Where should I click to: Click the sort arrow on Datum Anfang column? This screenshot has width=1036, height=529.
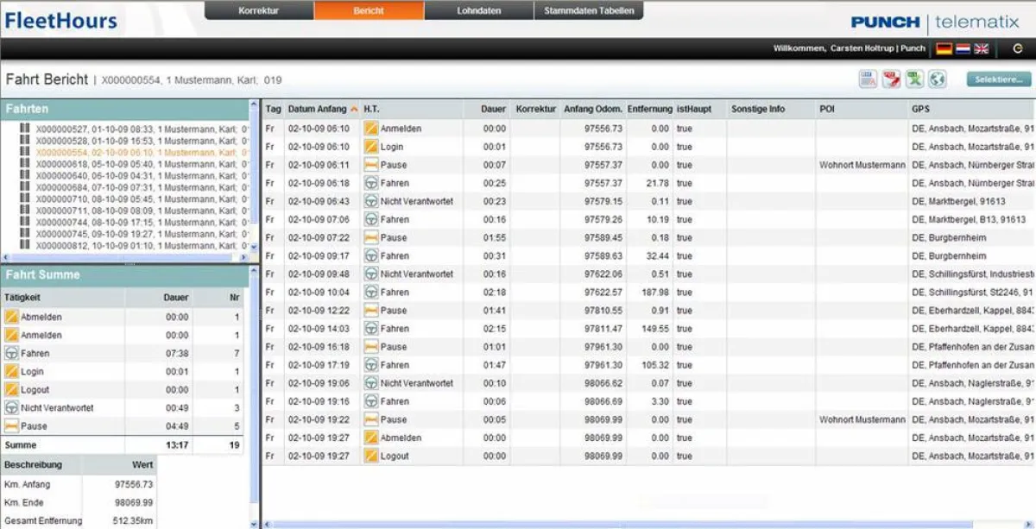coord(356,110)
